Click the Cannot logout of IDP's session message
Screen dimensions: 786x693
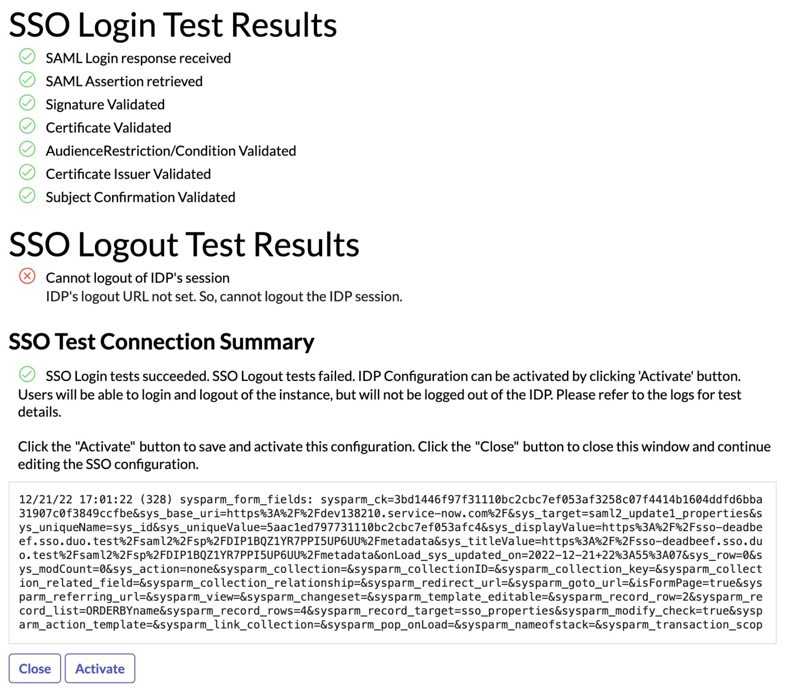pyautogui.click(x=138, y=277)
